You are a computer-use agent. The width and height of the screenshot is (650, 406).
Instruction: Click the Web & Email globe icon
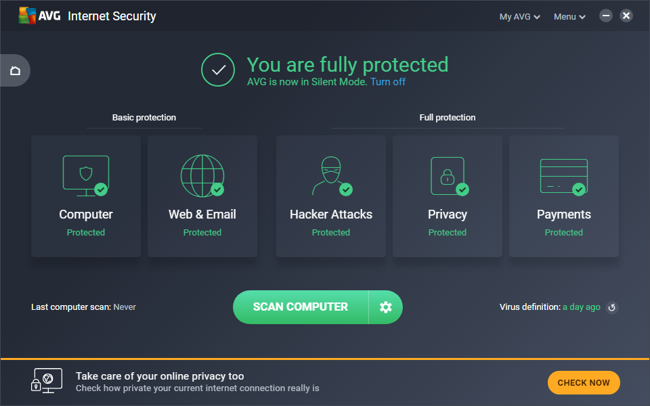pos(202,175)
